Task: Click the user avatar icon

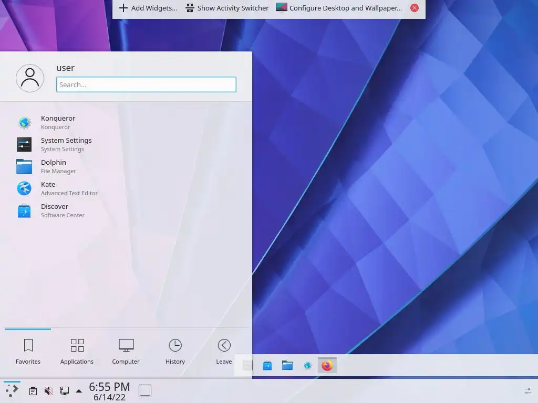Action: tap(30, 78)
